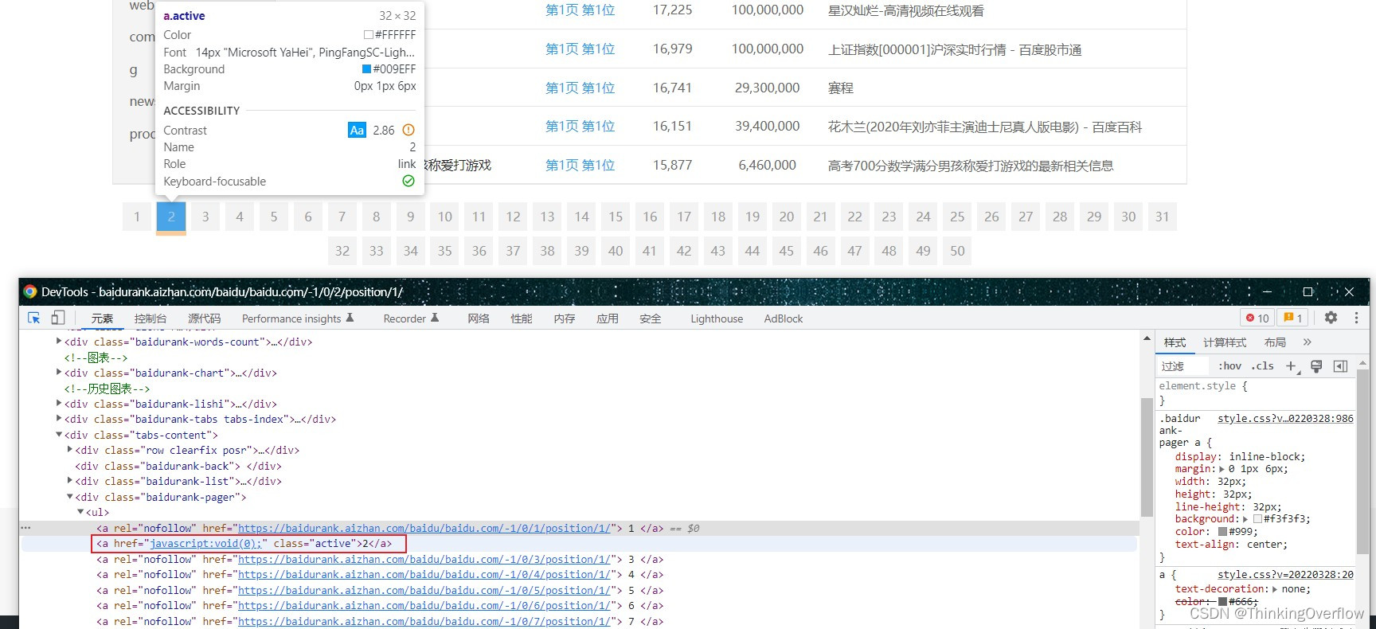Open the 源代码 Sources tab
1376x629 pixels.
(204, 318)
